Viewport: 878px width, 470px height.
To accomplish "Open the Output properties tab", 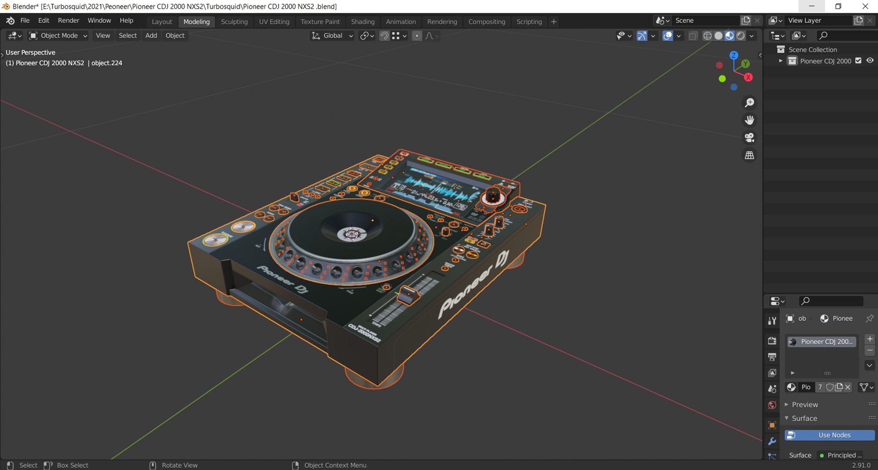I will tap(772, 357).
